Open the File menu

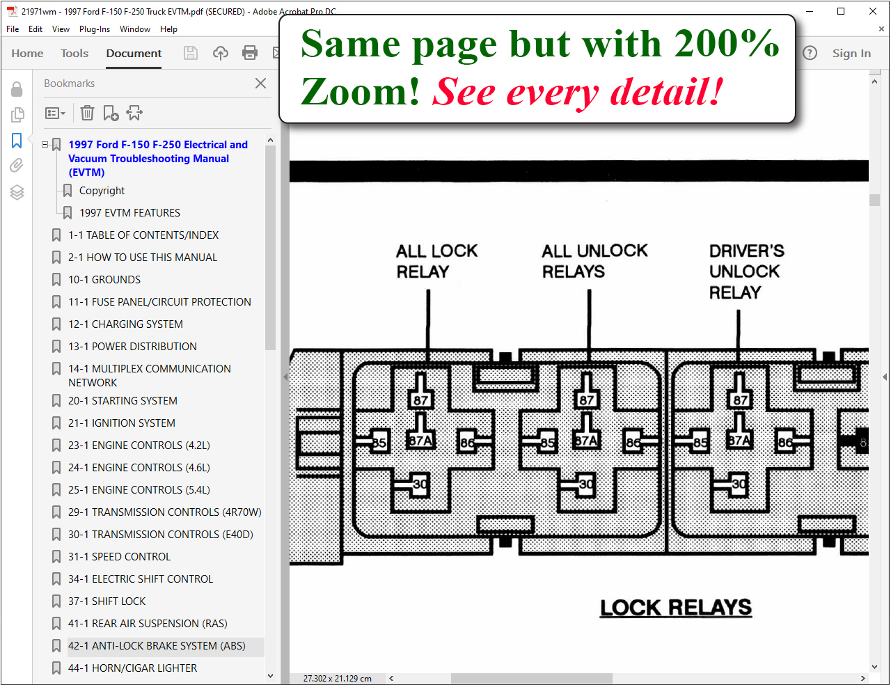[13, 29]
